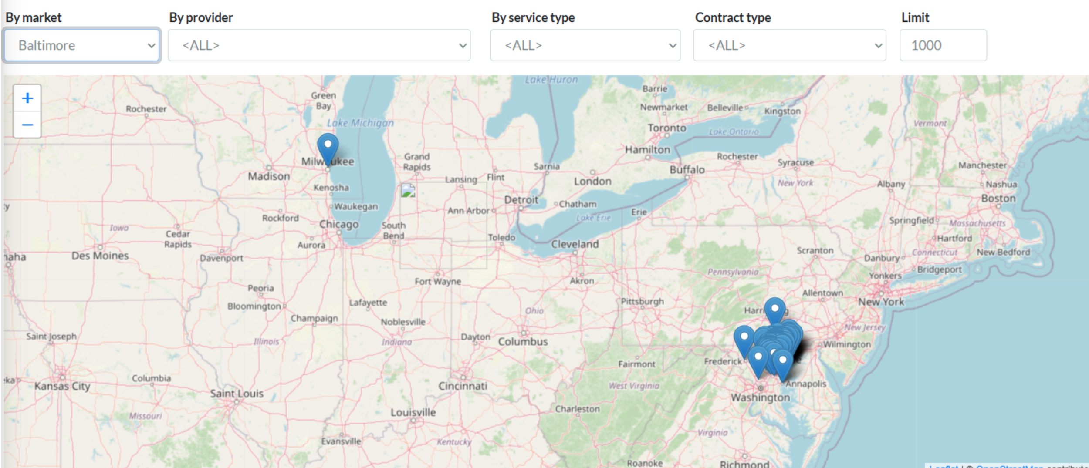Click the zoom in control on the map
1089x468 pixels.
point(27,98)
